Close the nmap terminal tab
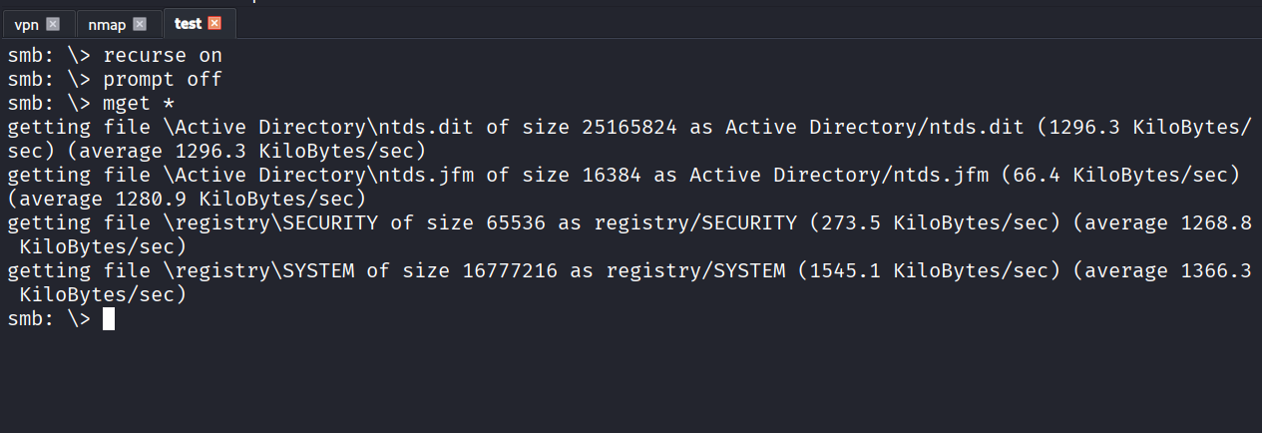Image resolution: width=1262 pixels, height=433 pixels. [140, 24]
